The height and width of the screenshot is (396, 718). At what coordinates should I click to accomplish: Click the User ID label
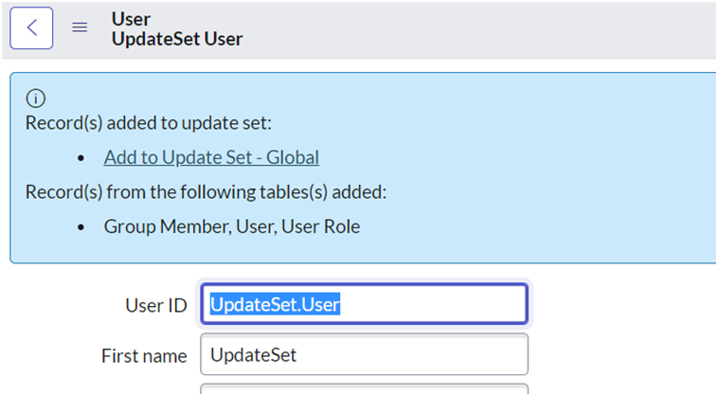pos(156,305)
